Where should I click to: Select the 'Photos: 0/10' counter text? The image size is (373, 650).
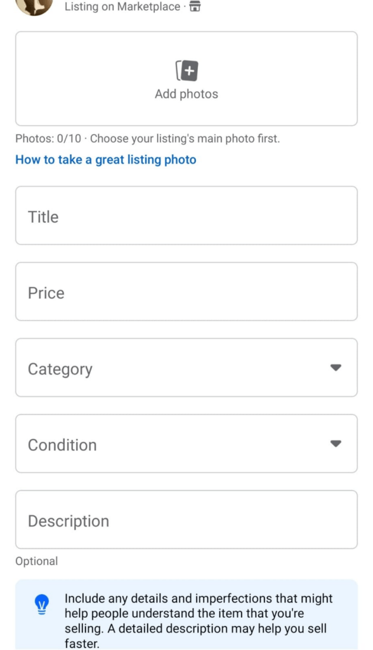[48, 138]
